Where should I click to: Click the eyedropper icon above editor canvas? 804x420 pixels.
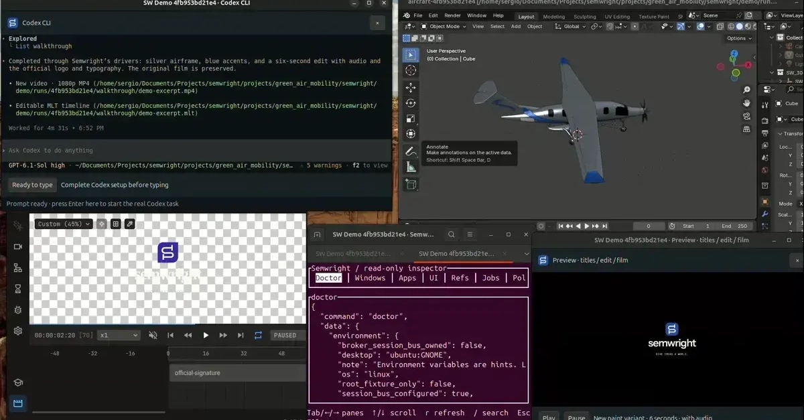pyautogui.click(x=130, y=224)
